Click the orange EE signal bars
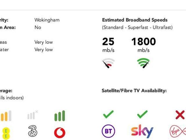 click(x=6, y=116)
